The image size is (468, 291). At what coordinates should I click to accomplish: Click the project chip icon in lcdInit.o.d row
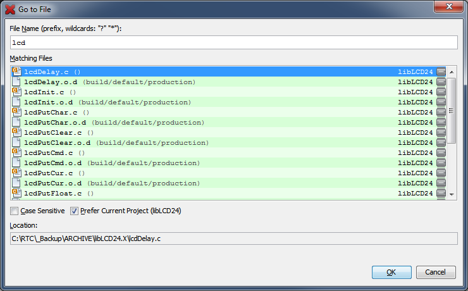coord(441,102)
